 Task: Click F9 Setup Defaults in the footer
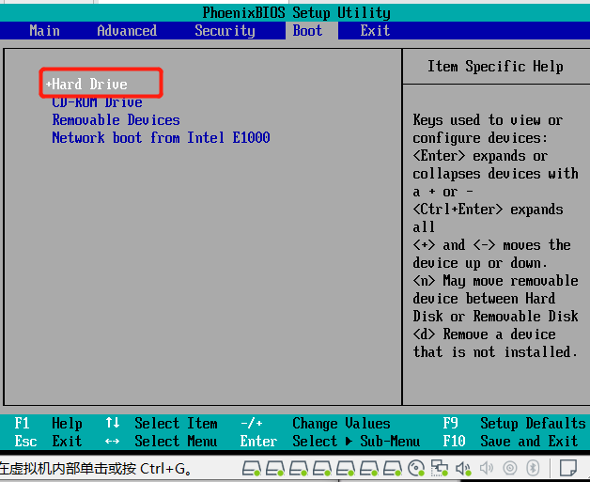pos(514,424)
